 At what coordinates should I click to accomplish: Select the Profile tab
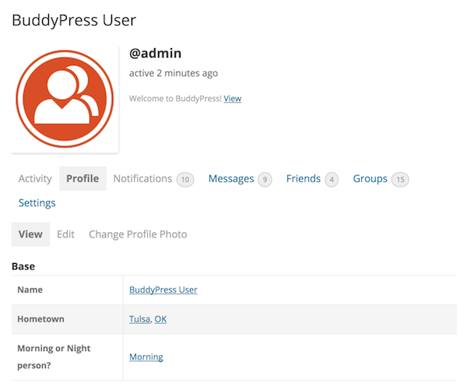point(83,178)
